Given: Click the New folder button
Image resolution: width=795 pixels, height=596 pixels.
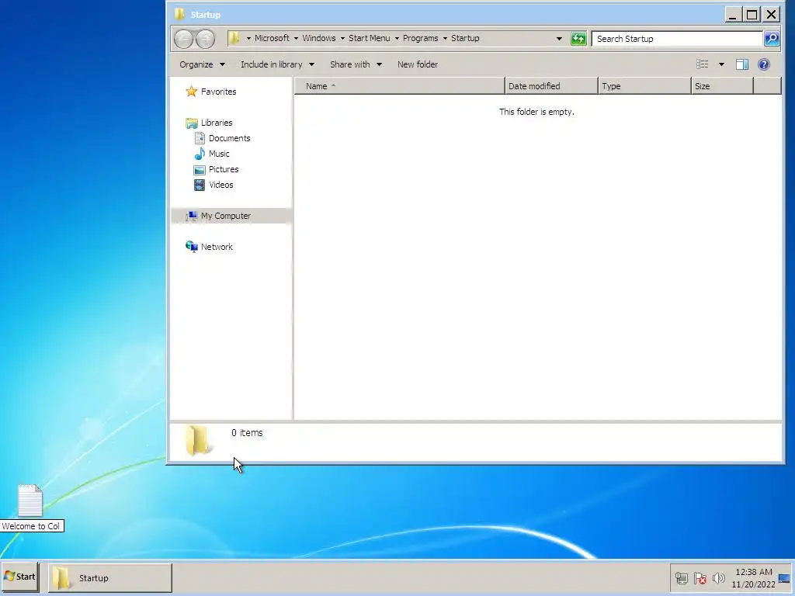Looking at the screenshot, I should 418,64.
